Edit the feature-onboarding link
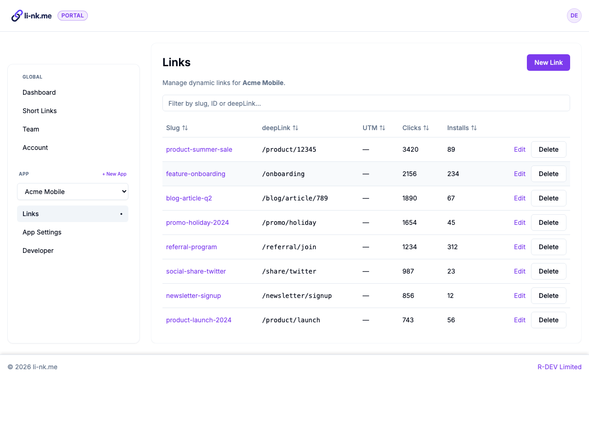The image size is (589, 423). [x=520, y=174]
